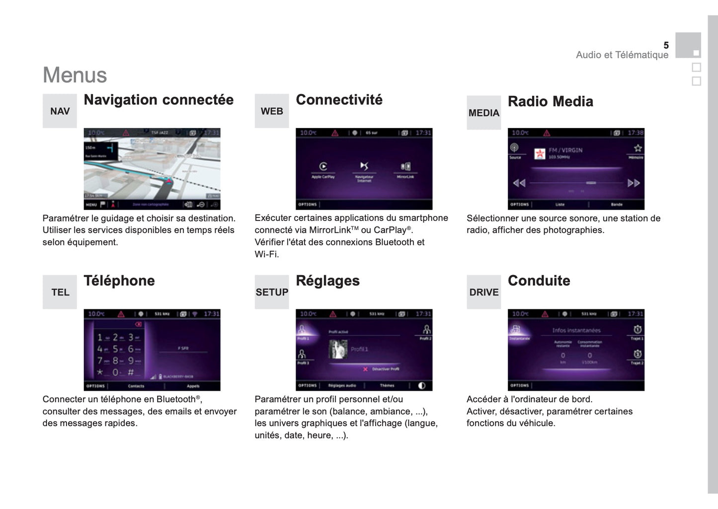Open the Réglages audio tab
This screenshot has height=509, width=718.
342,385
